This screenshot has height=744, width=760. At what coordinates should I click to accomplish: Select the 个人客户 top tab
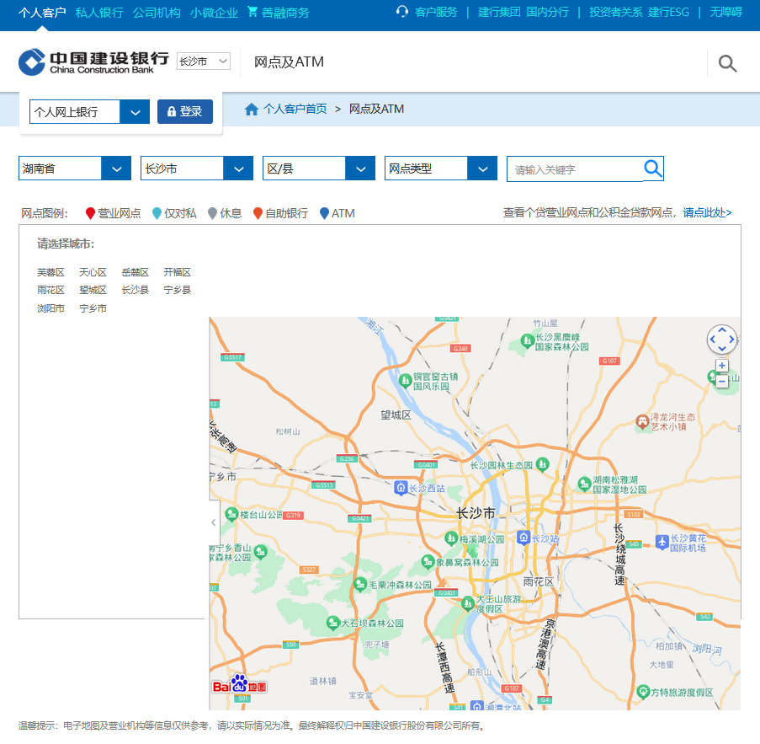pyautogui.click(x=42, y=12)
